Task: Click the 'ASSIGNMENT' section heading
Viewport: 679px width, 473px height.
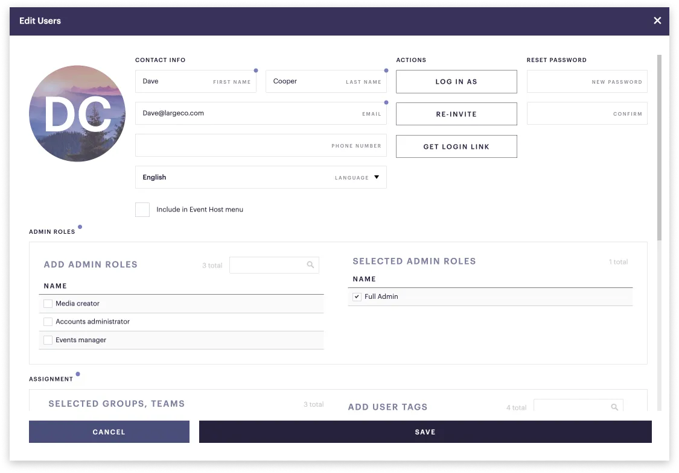Action: click(51, 379)
